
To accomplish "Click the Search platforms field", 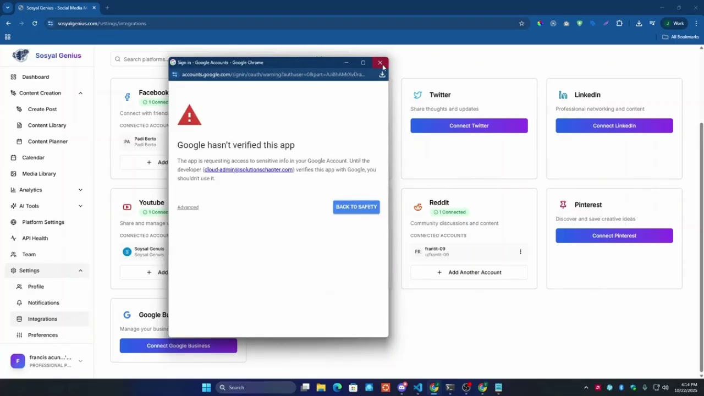I will click(144, 59).
